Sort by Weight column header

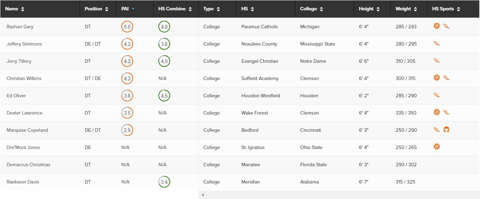pos(406,9)
